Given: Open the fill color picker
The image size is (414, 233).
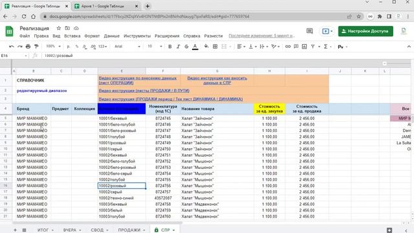Looking at the screenshot, I should pos(206,47).
